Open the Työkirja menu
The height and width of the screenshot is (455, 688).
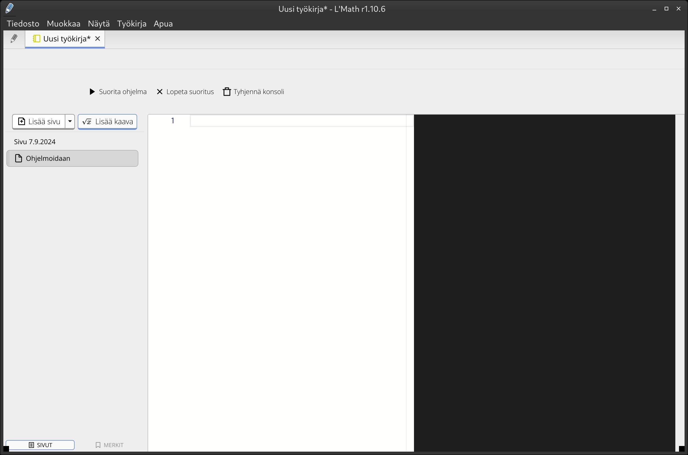coord(132,23)
